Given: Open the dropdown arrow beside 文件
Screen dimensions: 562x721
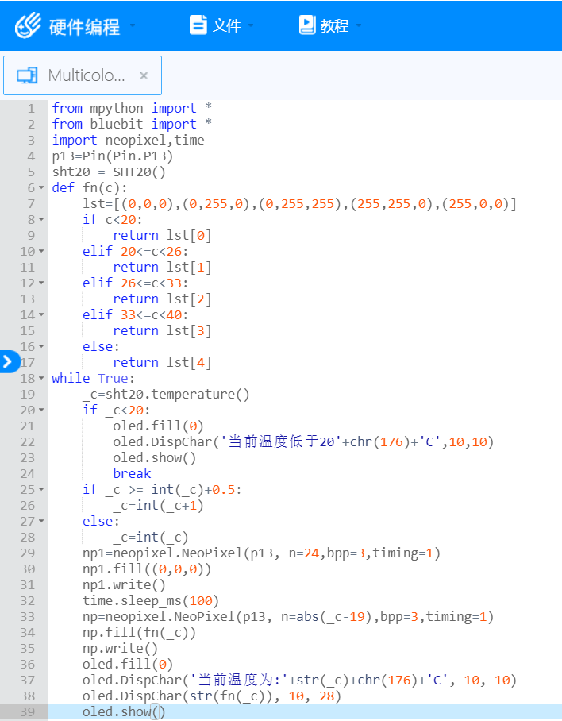Looking at the screenshot, I should coord(251,26).
